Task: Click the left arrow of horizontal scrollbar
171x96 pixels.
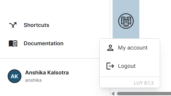Action: click(113, 94)
